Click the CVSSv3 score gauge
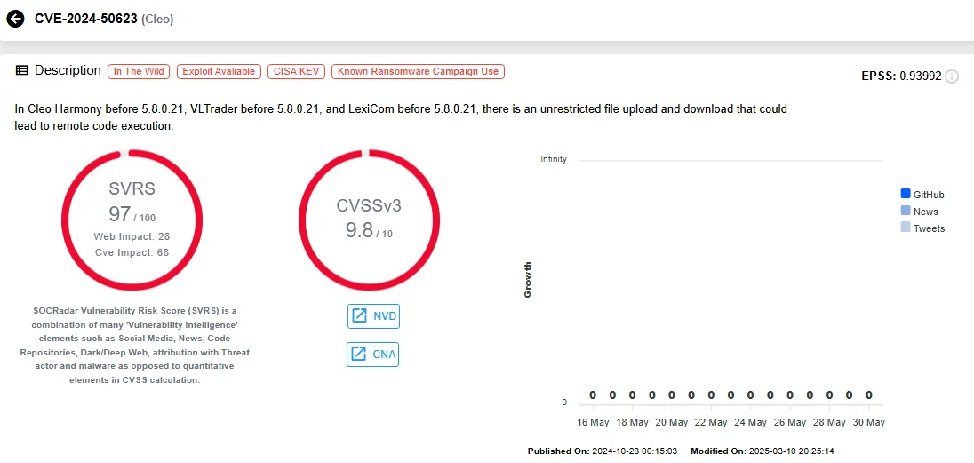The height and width of the screenshot is (463, 974). pos(369,220)
